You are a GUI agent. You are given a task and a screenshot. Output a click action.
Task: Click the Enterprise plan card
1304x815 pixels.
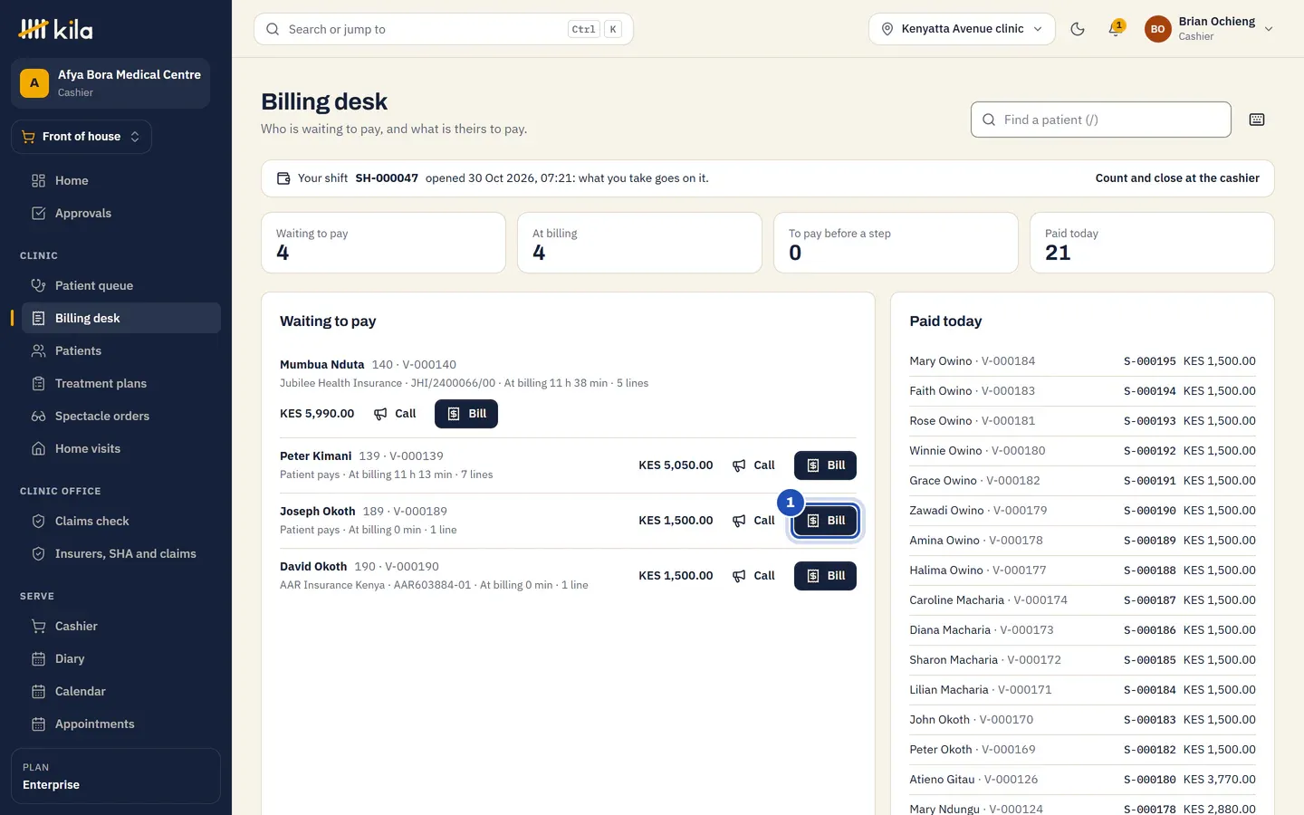(x=116, y=776)
